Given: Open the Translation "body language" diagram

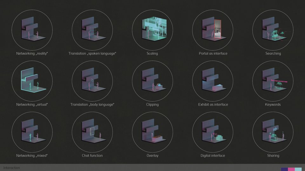Looking at the screenshot, I should click(92, 81).
